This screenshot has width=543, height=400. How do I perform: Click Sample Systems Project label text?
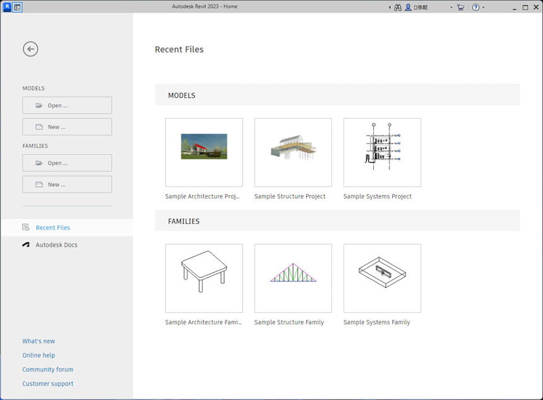coord(378,196)
